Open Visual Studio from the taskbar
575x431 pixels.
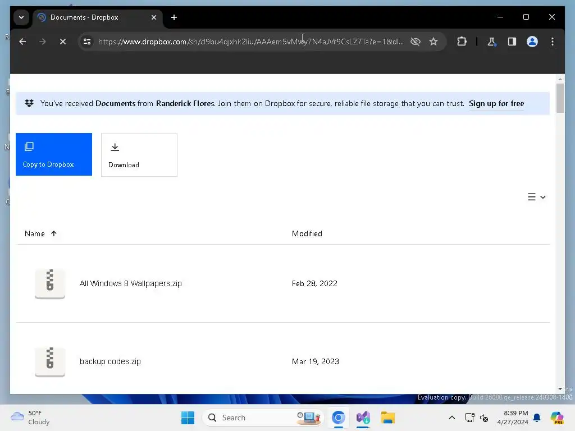tap(363, 418)
